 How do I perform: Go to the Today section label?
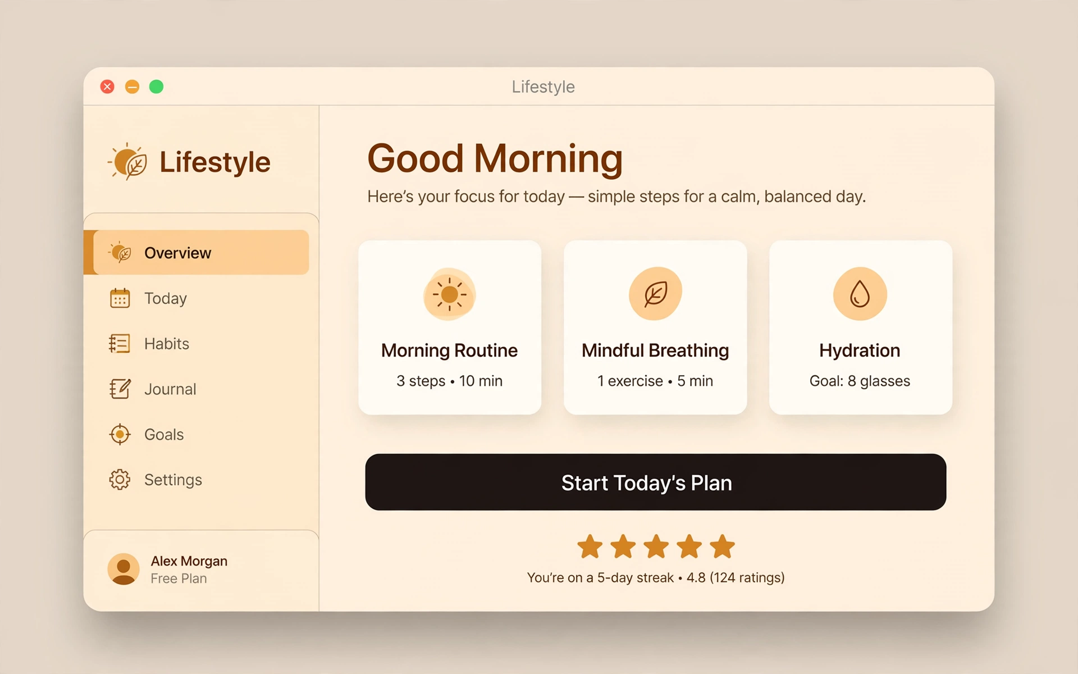[166, 298]
